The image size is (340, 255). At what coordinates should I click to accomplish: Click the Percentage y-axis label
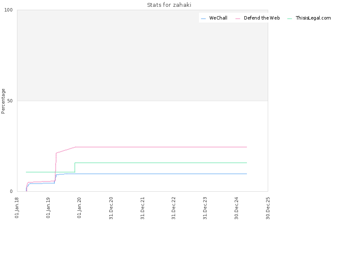[3, 101]
